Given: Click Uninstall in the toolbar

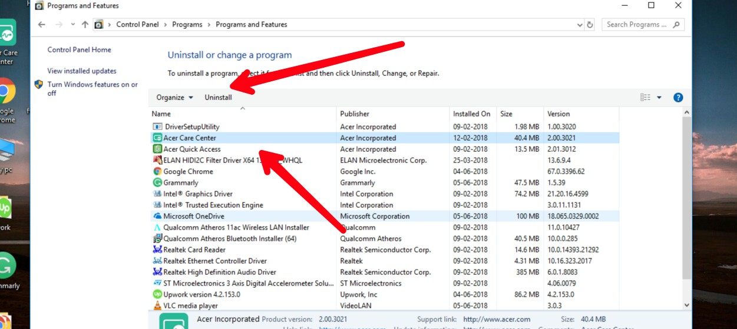Looking at the screenshot, I should point(218,98).
